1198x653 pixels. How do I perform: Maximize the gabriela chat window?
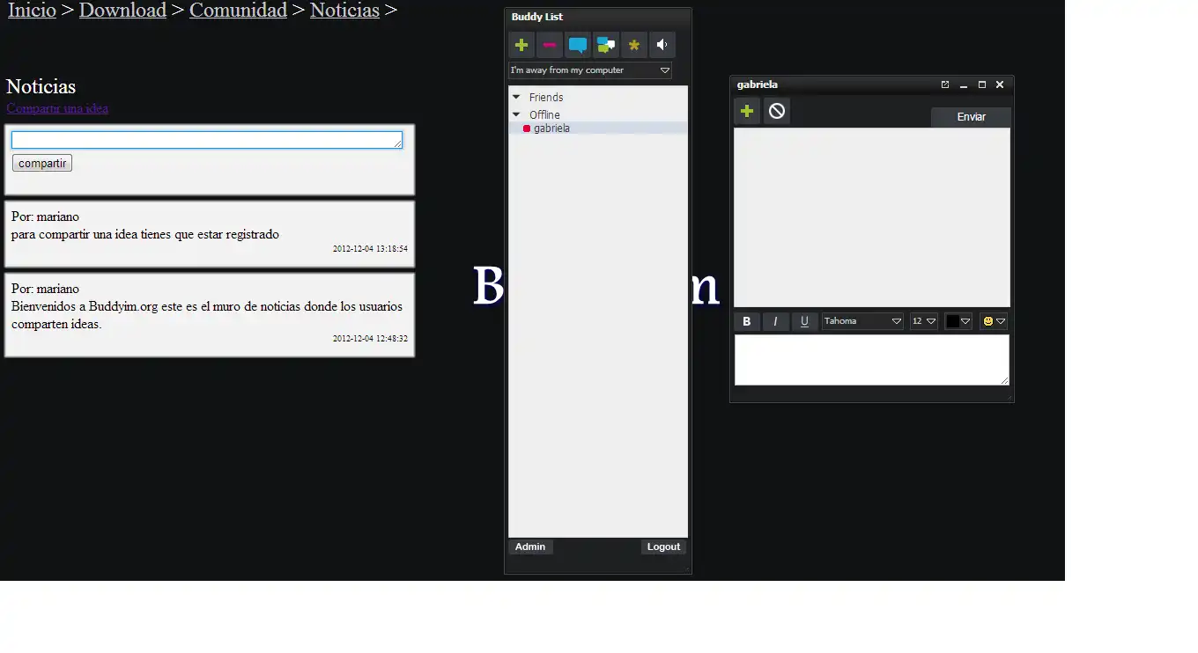982,85
